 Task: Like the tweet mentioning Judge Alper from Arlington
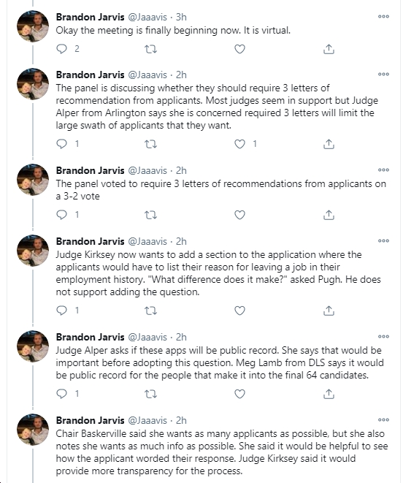point(239,144)
